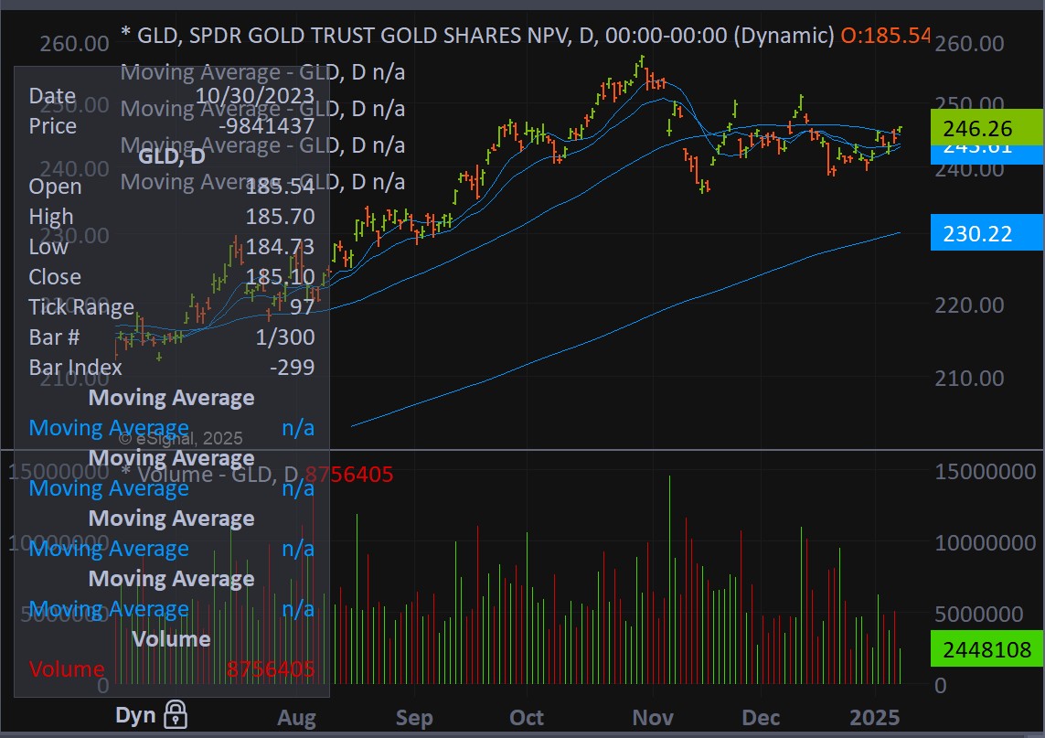
Task: Click the lock icon next to Dyn
Action: [x=176, y=714]
